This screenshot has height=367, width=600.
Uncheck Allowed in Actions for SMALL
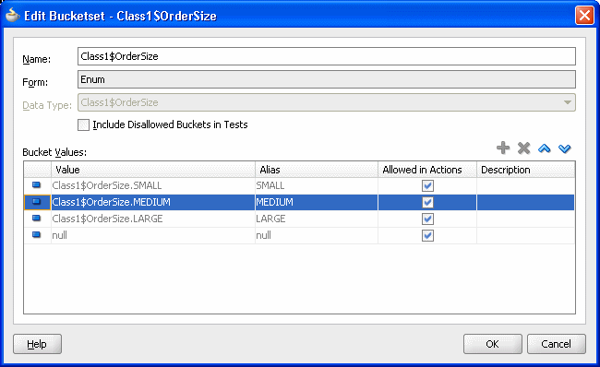(x=427, y=185)
